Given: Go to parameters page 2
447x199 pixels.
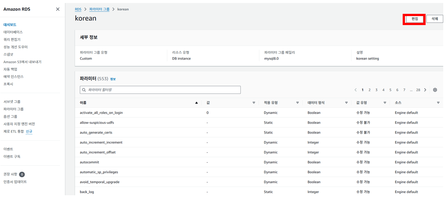Looking at the screenshot, I should 370,90.
